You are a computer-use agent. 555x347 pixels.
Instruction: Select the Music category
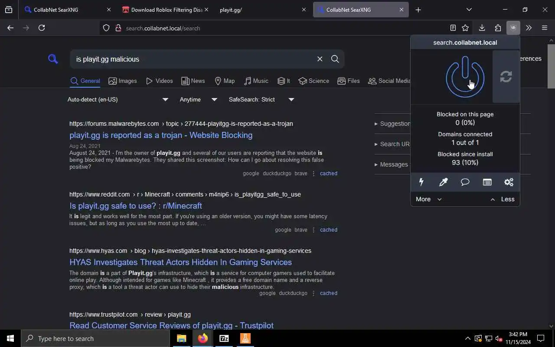coord(256,81)
